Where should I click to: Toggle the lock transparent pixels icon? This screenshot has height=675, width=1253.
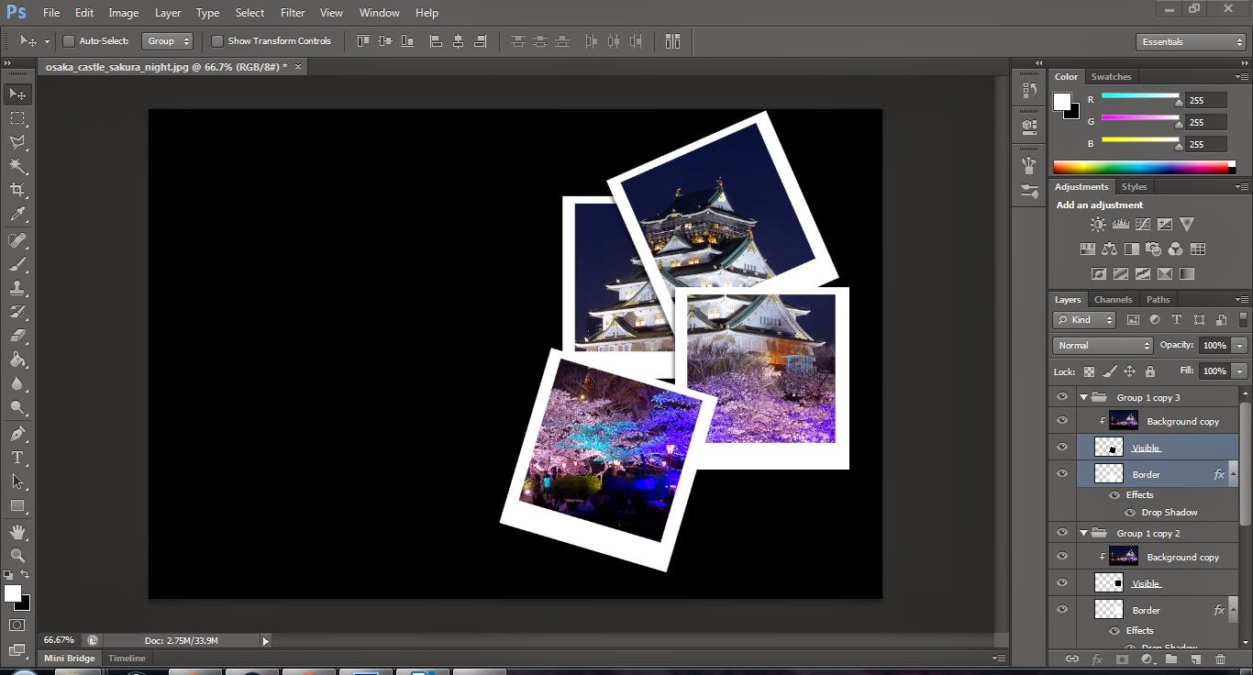point(1089,371)
